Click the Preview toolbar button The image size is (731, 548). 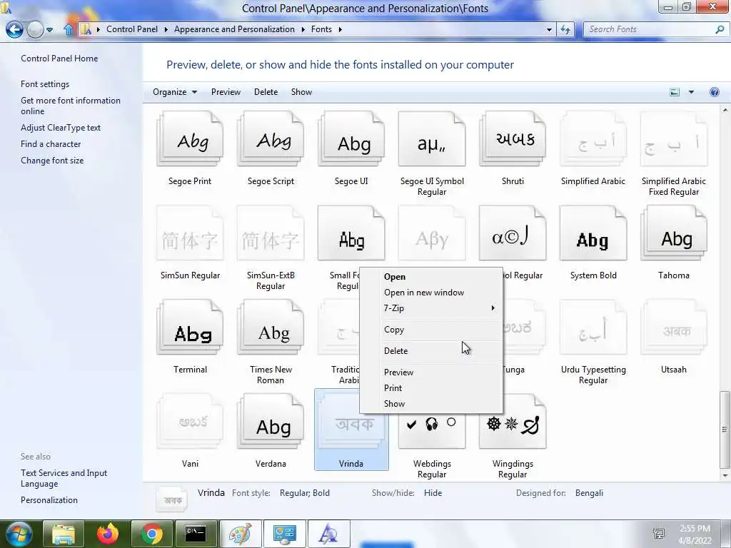(226, 92)
